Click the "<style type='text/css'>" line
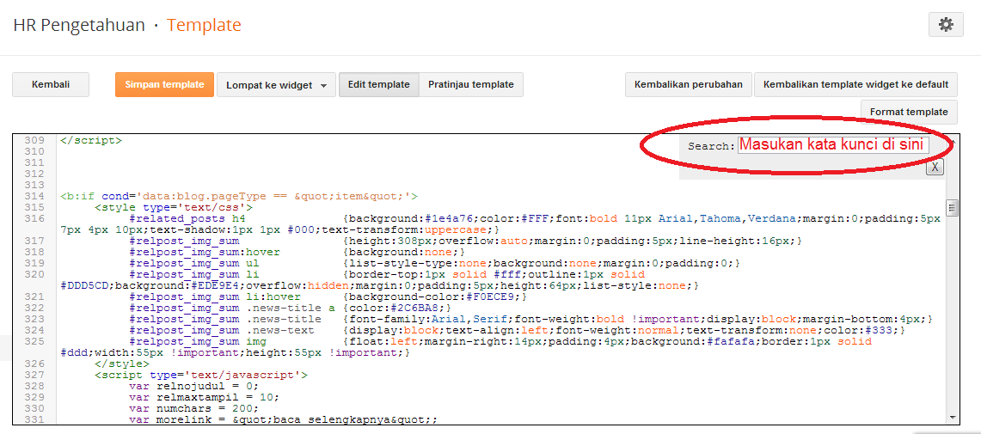 tap(174, 208)
